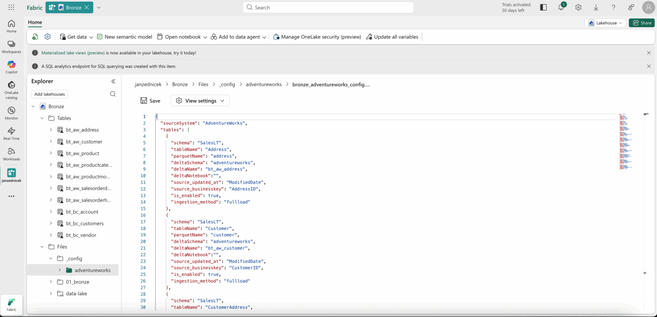Open the Materialized lake views link

coord(73,53)
